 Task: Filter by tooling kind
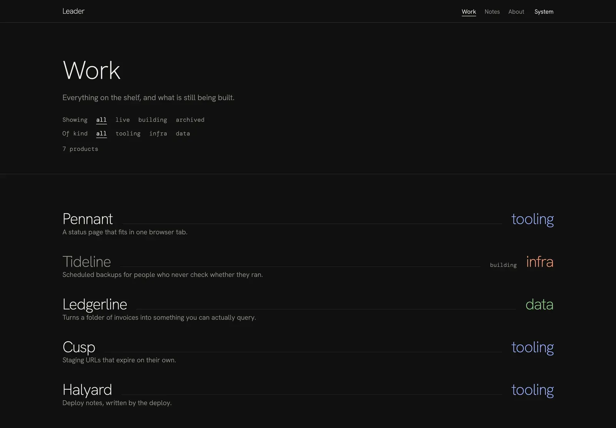(128, 134)
